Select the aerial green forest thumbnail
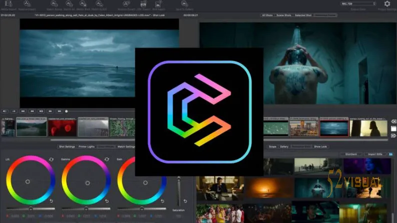 pos(122,127)
